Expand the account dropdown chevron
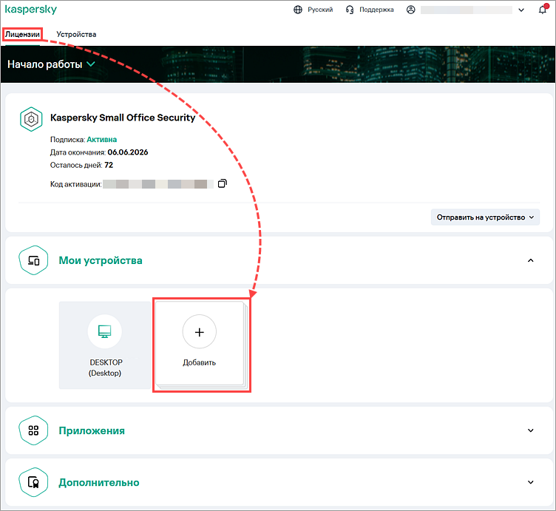Screen dimensions: 556x511 click(x=521, y=10)
